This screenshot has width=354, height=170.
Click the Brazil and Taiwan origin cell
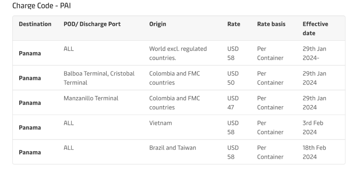pos(172,148)
